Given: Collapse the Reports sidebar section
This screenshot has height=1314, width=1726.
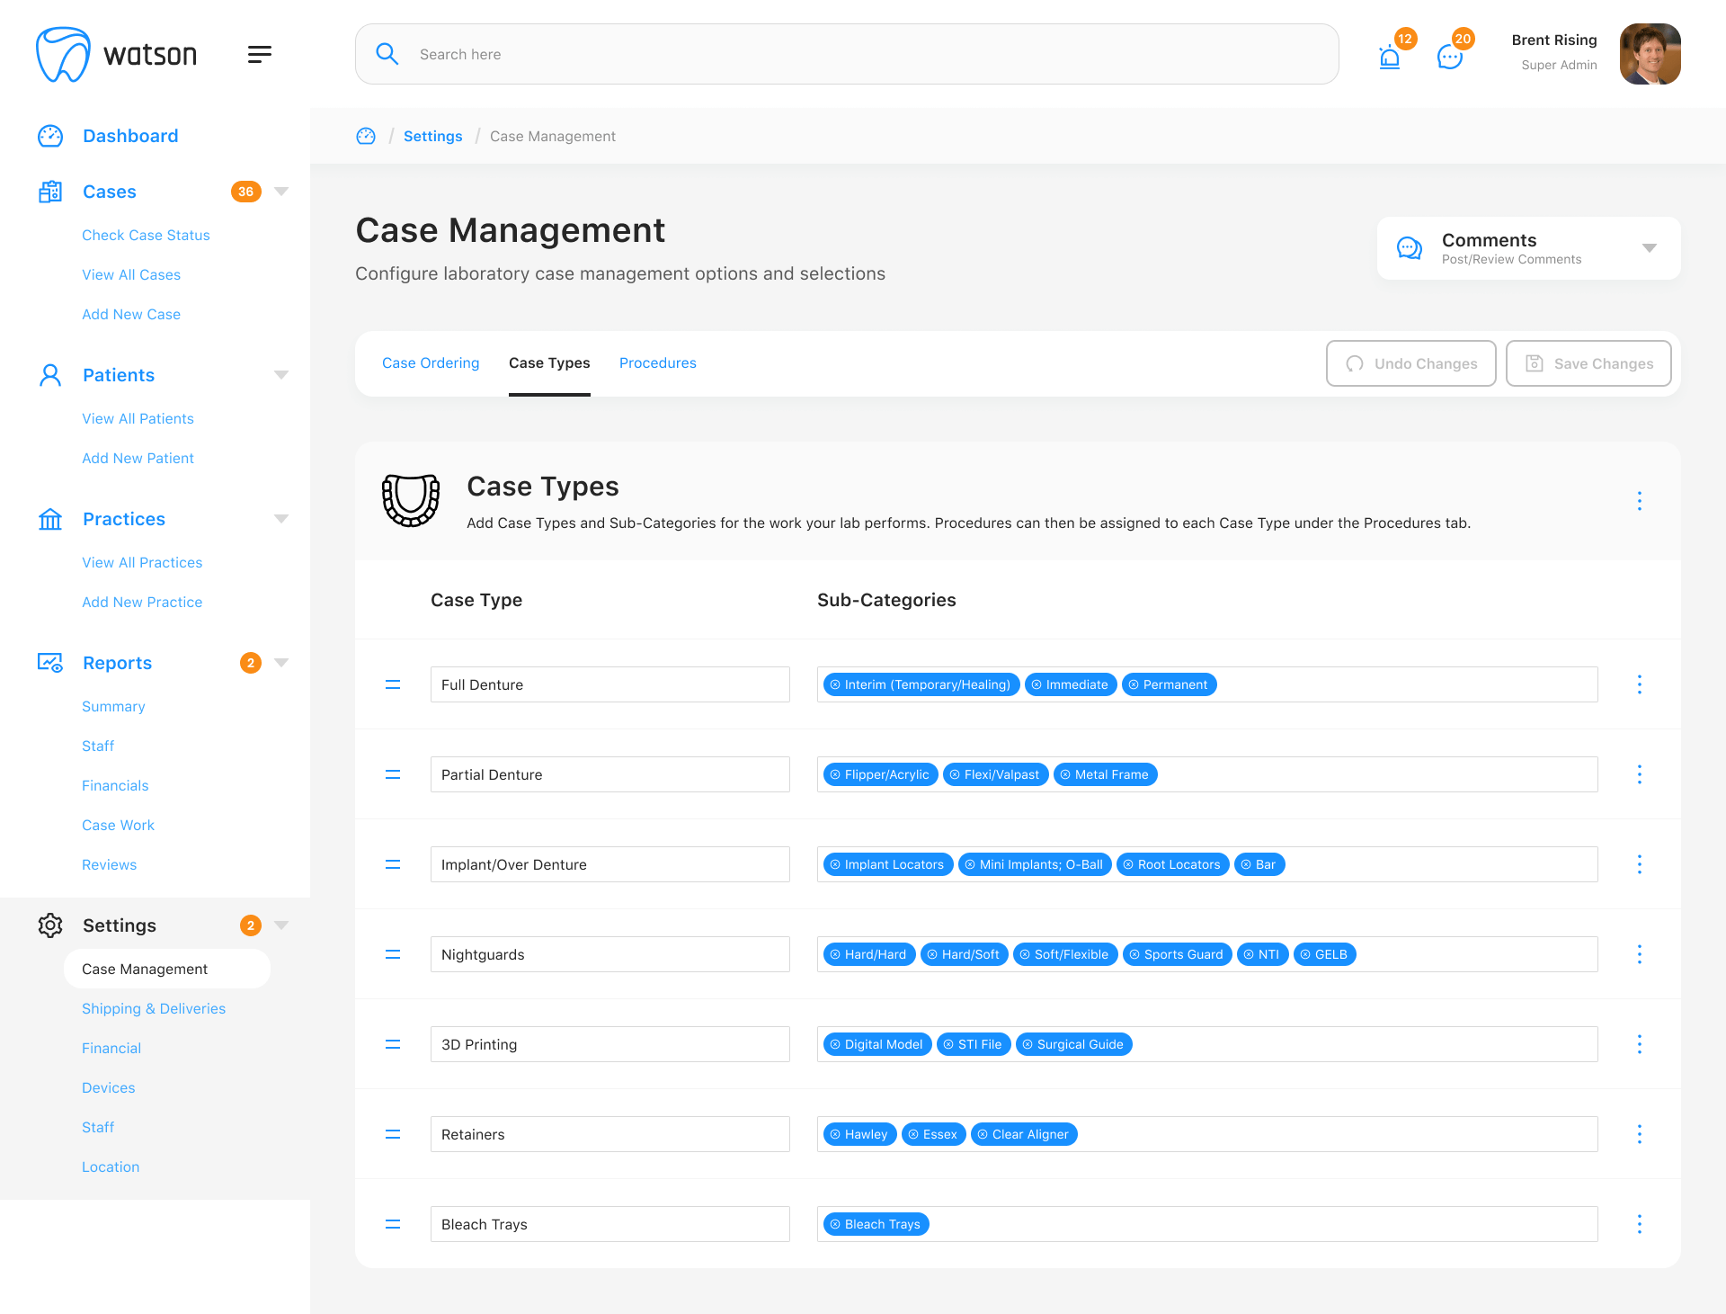Looking at the screenshot, I should coord(281,663).
